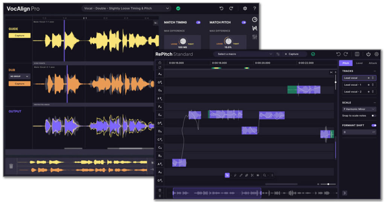Click VocAlign guide waveform follow-playhead icon
This screenshot has height=202, width=385.
[x=156, y=23]
